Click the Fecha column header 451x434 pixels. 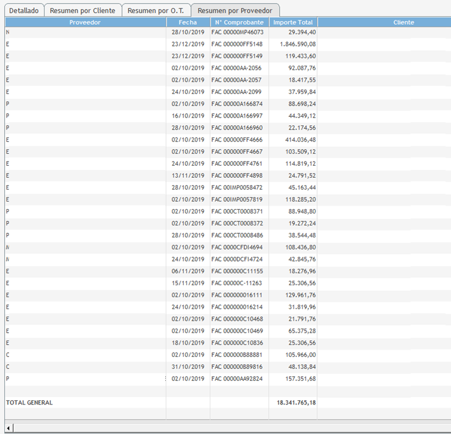pyautogui.click(x=188, y=22)
